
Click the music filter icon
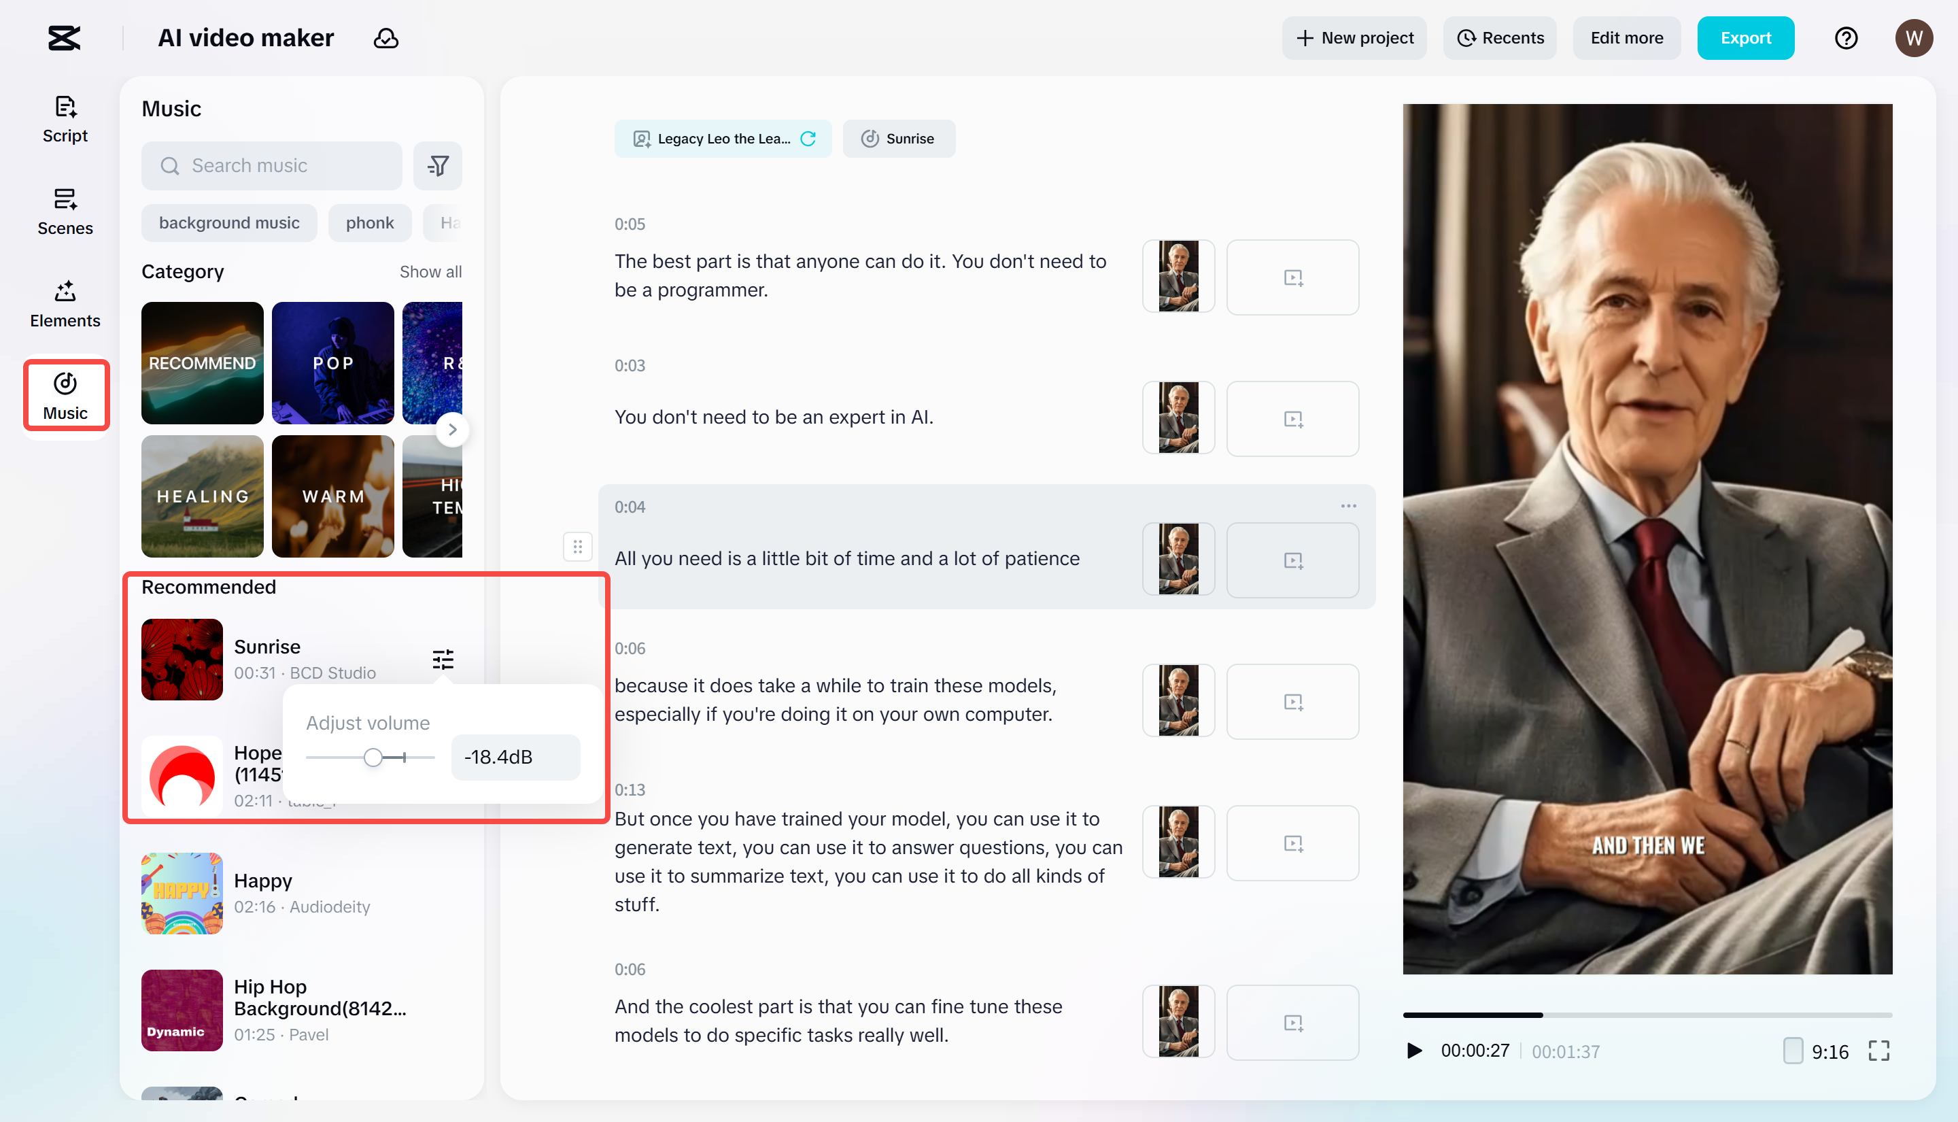click(x=438, y=166)
